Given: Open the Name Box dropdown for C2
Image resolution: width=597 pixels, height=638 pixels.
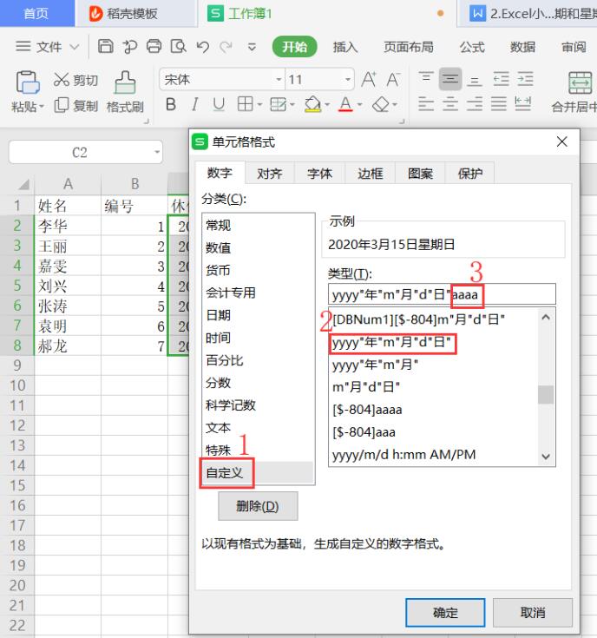Looking at the screenshot, I should coord(157,152).
